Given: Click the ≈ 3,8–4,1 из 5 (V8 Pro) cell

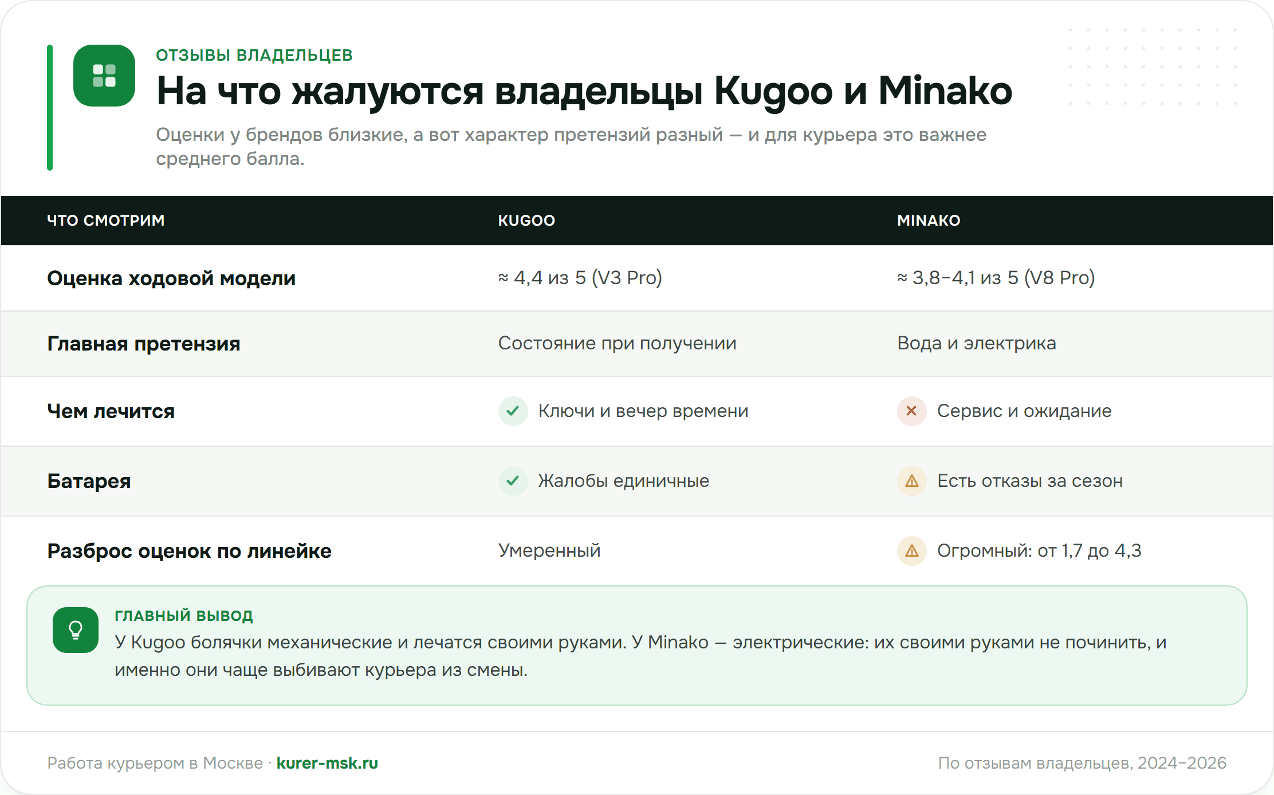Looking at the screenshot, I should (x=996, y=278).
